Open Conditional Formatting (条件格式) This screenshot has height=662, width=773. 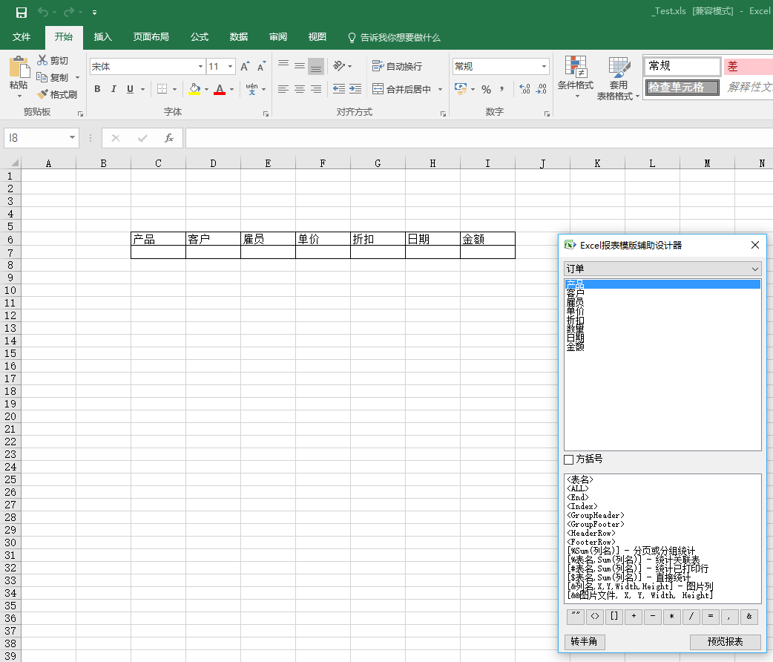pos(576,76)
